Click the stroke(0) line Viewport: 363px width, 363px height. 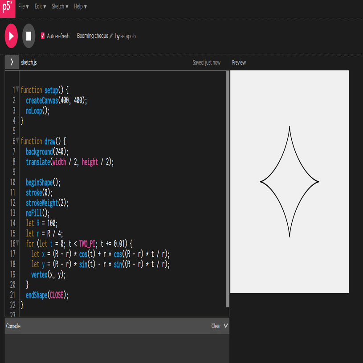[39, 192]
